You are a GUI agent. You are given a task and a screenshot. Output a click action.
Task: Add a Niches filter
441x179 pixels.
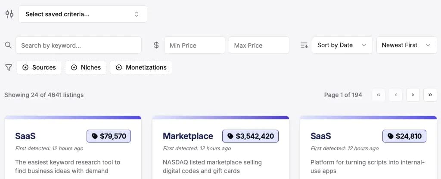coord(86,67)
